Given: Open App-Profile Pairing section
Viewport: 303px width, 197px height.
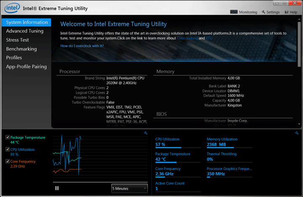Looking at the screenshot, I should (x=26, y=67).
